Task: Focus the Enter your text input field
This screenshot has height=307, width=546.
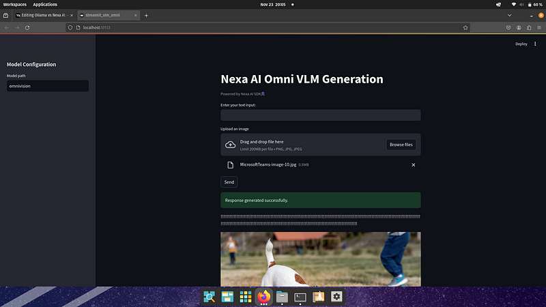Action: click(320, 115)
